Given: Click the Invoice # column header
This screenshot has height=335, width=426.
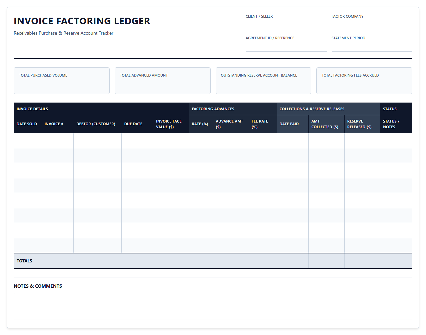Looking at the screenshot, I should [x=58, y=124].
